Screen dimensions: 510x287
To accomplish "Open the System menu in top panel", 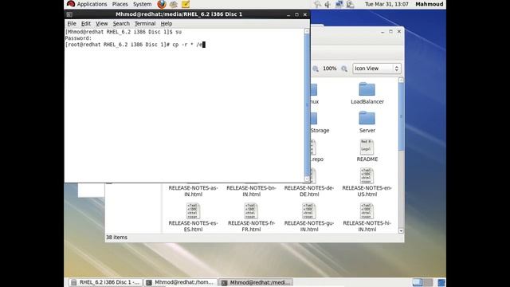I will [x=142, y=4].
